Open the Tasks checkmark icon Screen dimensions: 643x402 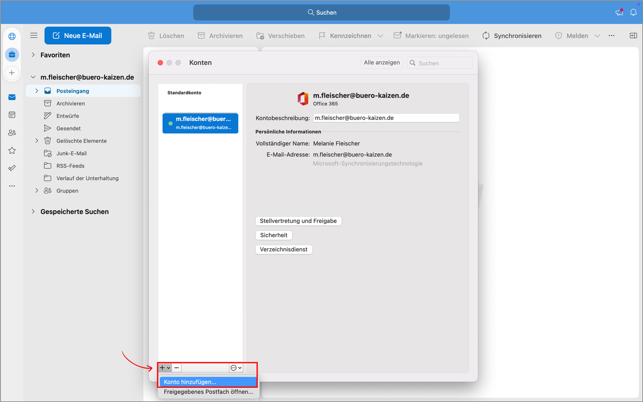click(x=12, y=168)
